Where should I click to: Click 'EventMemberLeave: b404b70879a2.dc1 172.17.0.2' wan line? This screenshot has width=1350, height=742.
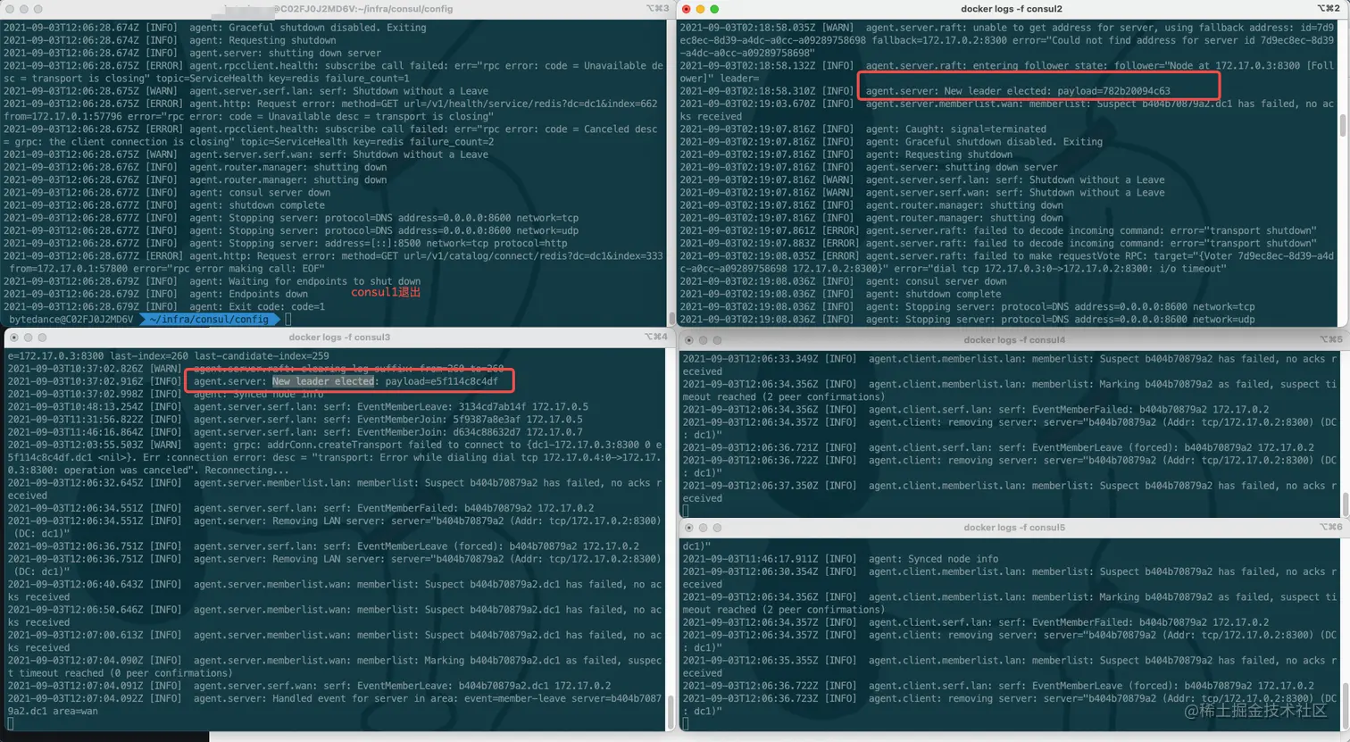(484, 686)
